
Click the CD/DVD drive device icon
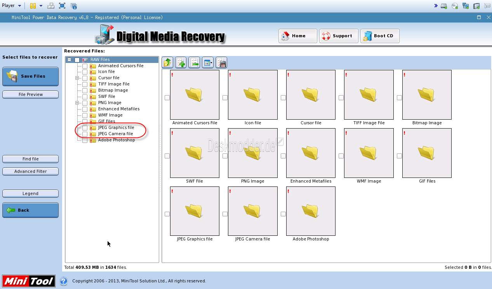coord(455,6)
